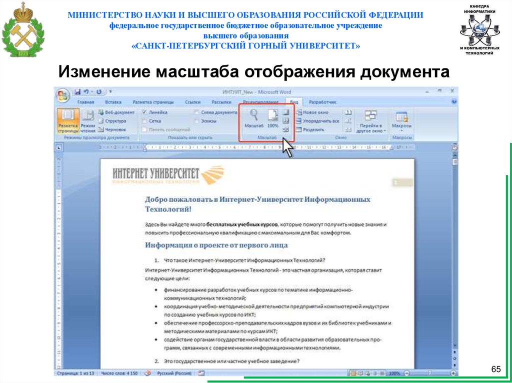Open the Разметка страницы ribbon tab
The height and width of the screenshot is (383, 512).
tap(153, 102)
